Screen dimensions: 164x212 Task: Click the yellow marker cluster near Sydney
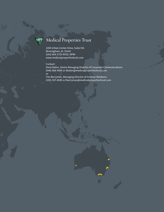(107, 168)
